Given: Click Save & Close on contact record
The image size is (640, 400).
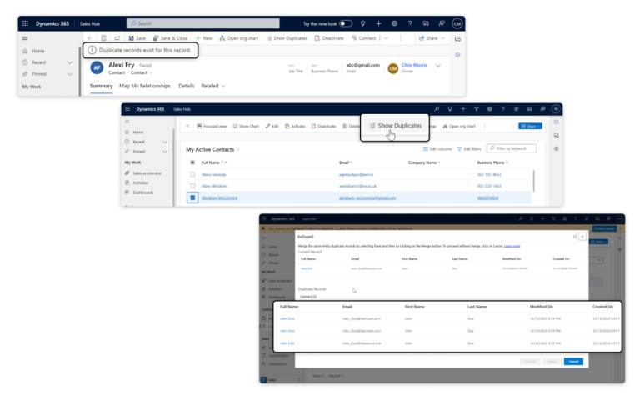Looking at the screenshot, I should [x=170, y=38].
